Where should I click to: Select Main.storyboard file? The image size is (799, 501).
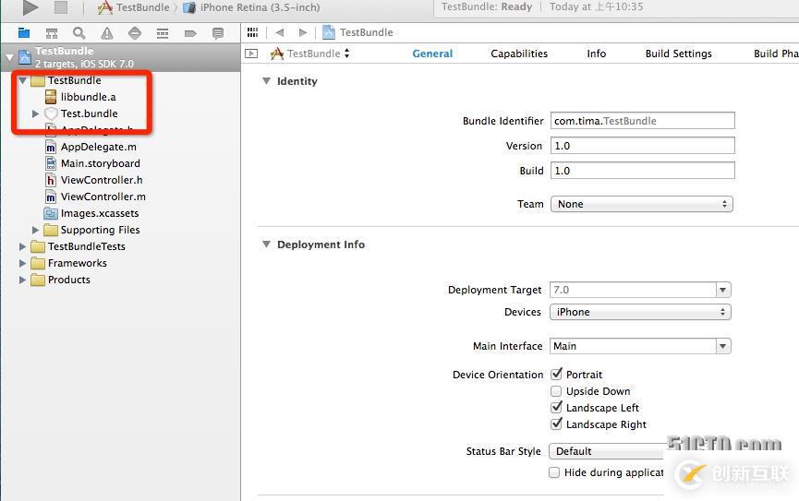pos(101,163)
